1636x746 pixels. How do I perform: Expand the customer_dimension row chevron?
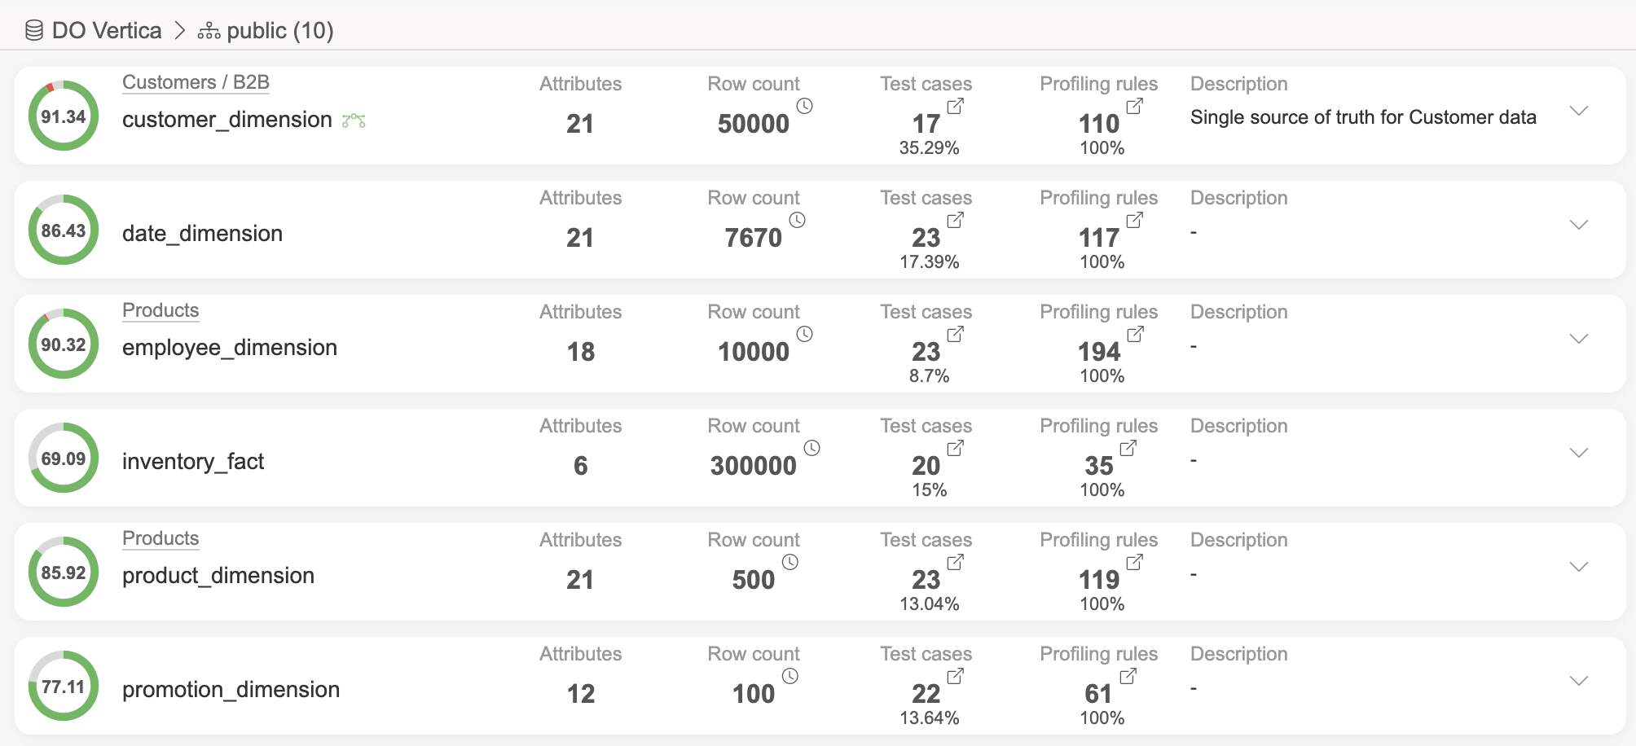point(1579,112)
